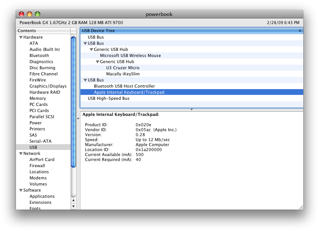The height and width of the screenshot is (231, 319).
Task: Select U3 Cruzer Micro device
Action: point(192,68)
